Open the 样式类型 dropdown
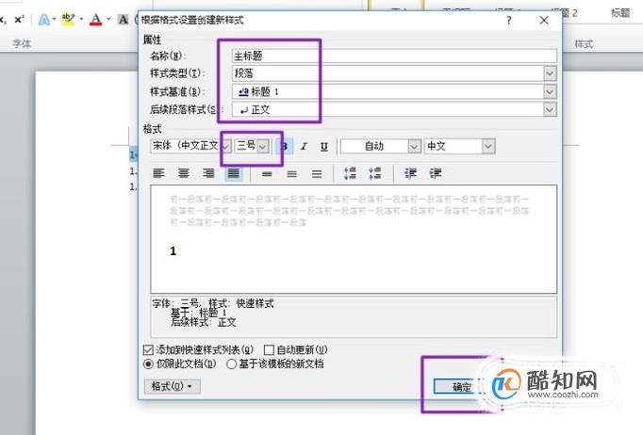This screenshot has height=435, width=643. [x=550, y=73]
